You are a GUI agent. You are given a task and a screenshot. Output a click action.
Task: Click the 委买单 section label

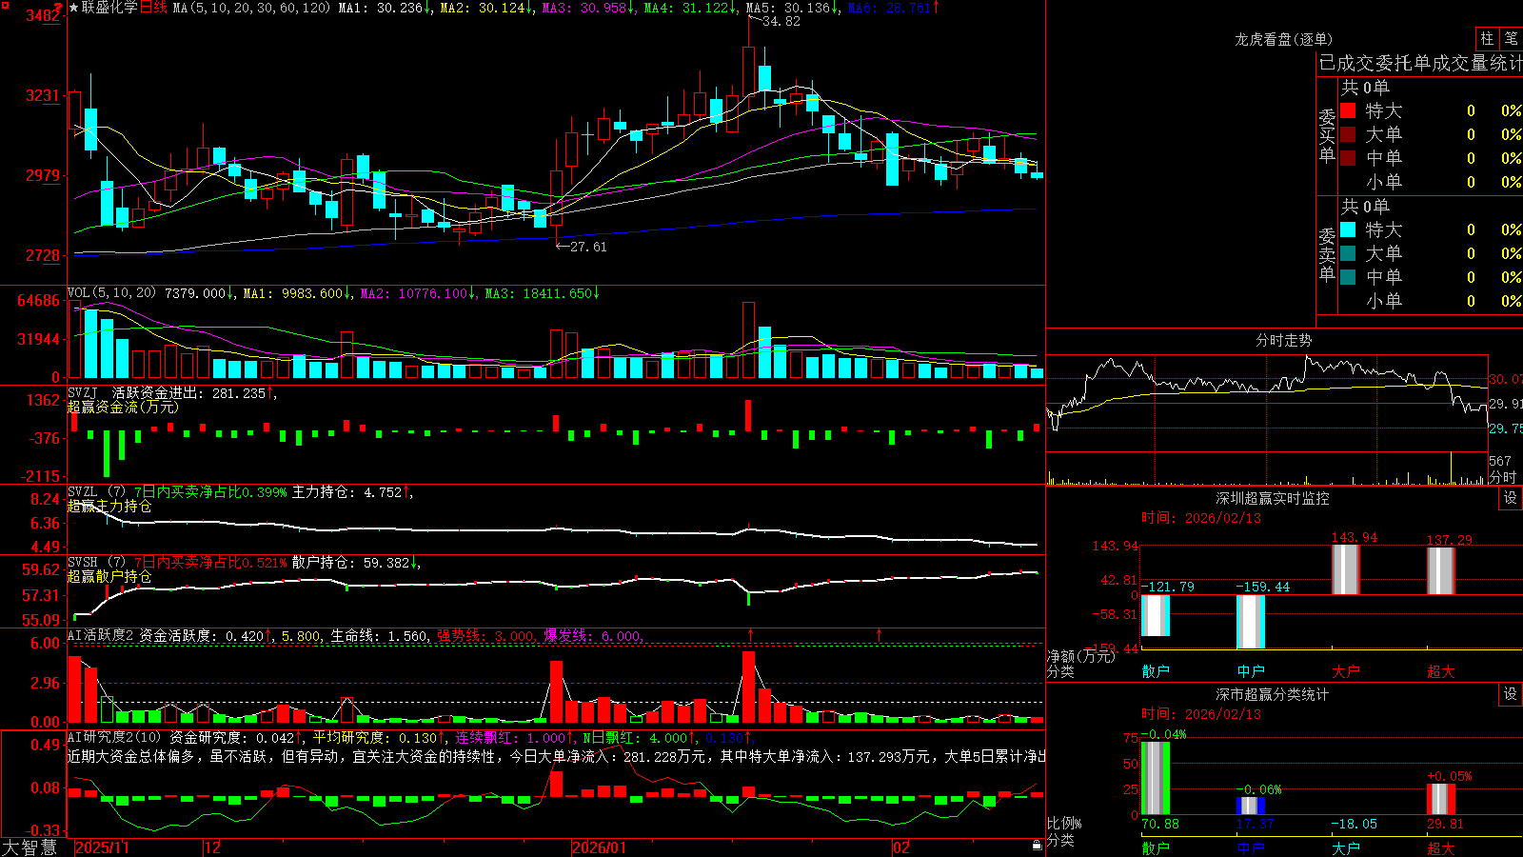point(1327,135)
